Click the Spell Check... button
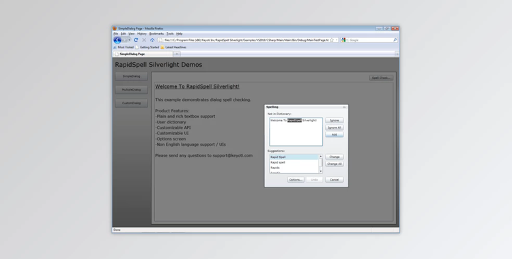The height and width of the screenshot is (259, 512). (x=381, y=78)
